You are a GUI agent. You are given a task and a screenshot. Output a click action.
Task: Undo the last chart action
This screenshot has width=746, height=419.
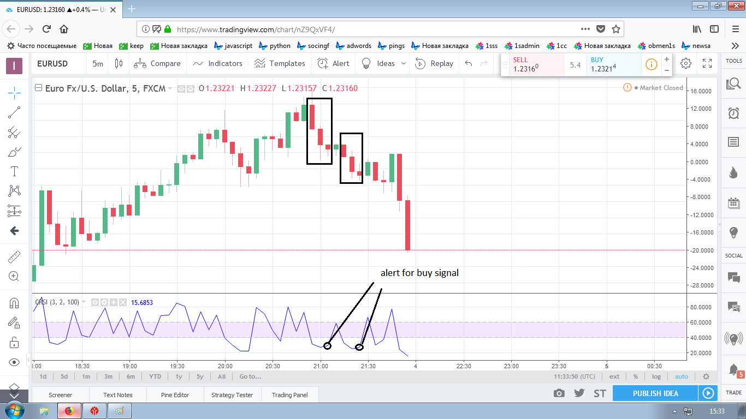click(x=468, y=63)
